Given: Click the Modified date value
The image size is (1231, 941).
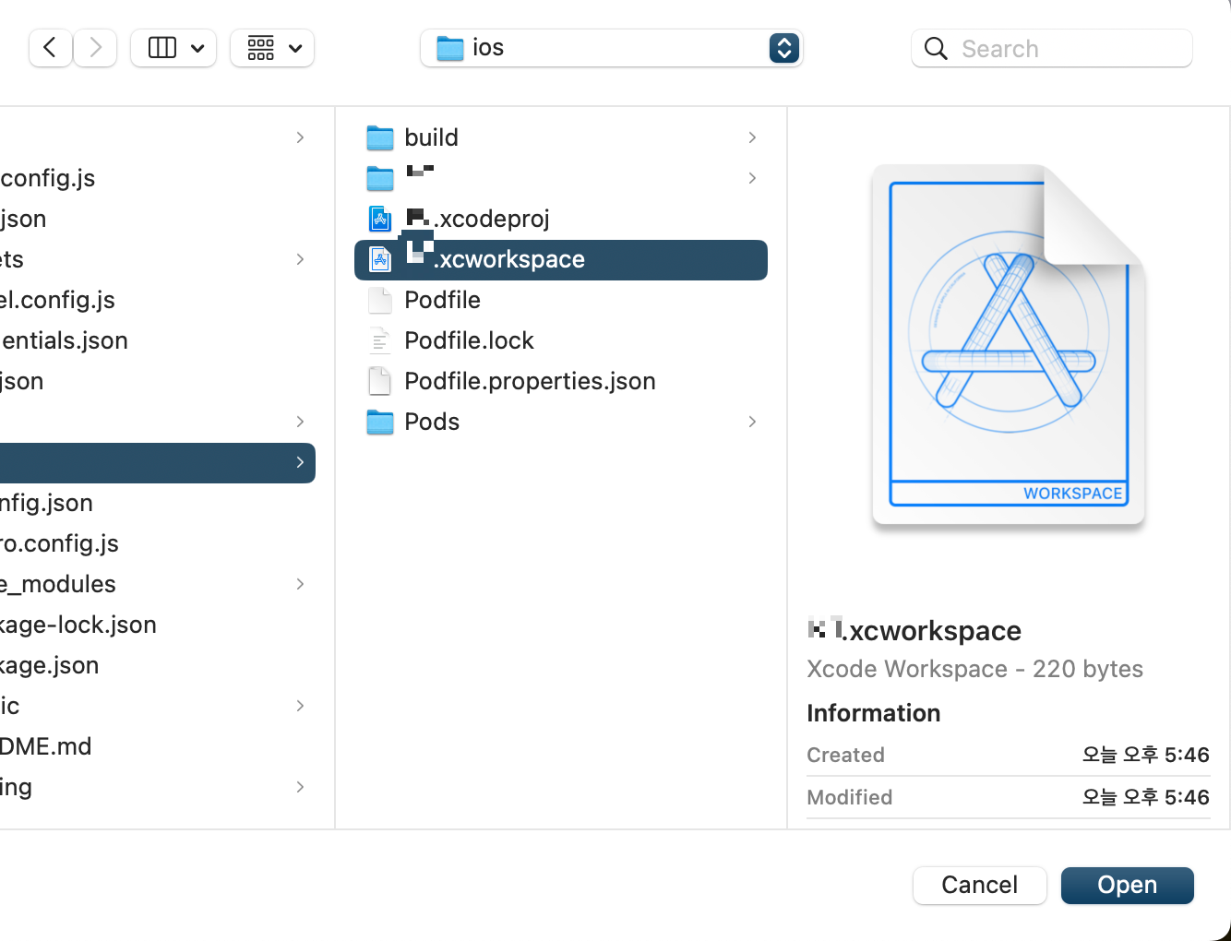Looking at the screenshot, I should [1145, 797].
